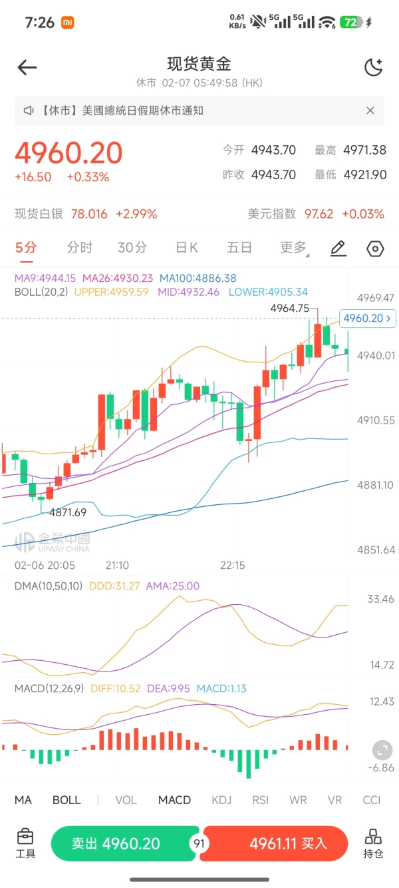Tap the back arrow icon
This screenshot has width=399, height=888.
pos(27,67)
